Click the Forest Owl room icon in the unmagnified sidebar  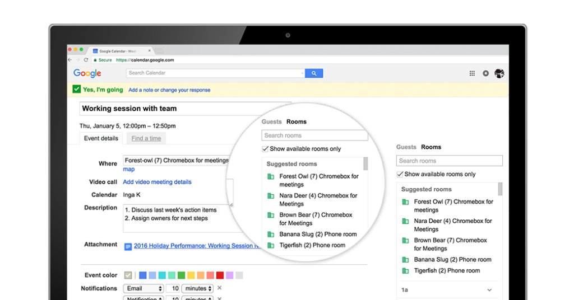pos(406,201)
